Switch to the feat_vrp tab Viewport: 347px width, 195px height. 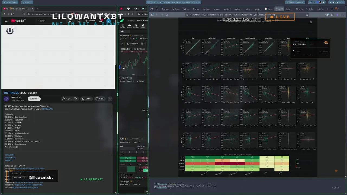pyautogui.click(x=165, y=9)
